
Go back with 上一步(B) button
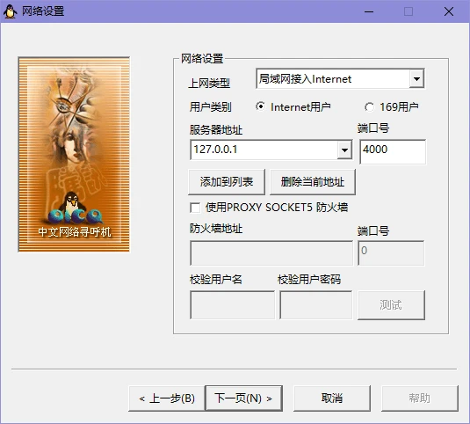coord(167,398)
